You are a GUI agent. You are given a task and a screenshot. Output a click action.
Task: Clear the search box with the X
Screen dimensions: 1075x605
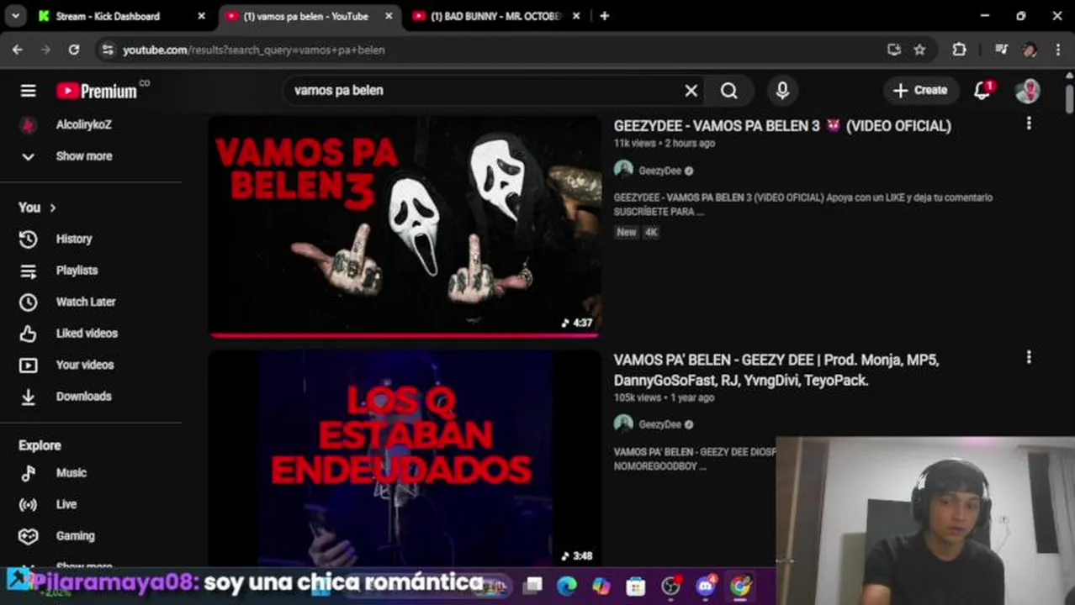coord(691,91)
